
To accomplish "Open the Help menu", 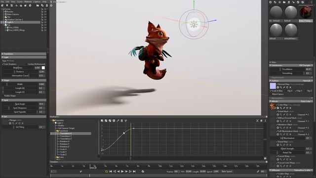I will (44, 1).
